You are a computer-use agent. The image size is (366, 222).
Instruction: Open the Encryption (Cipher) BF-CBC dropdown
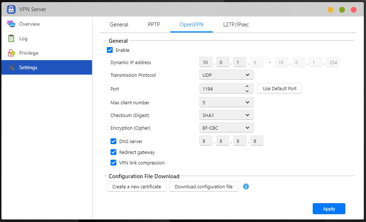[226, 128]
